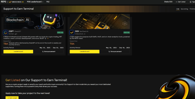Click the Sign in button icon
Screen dimensions: 195x99
[191, 2]
